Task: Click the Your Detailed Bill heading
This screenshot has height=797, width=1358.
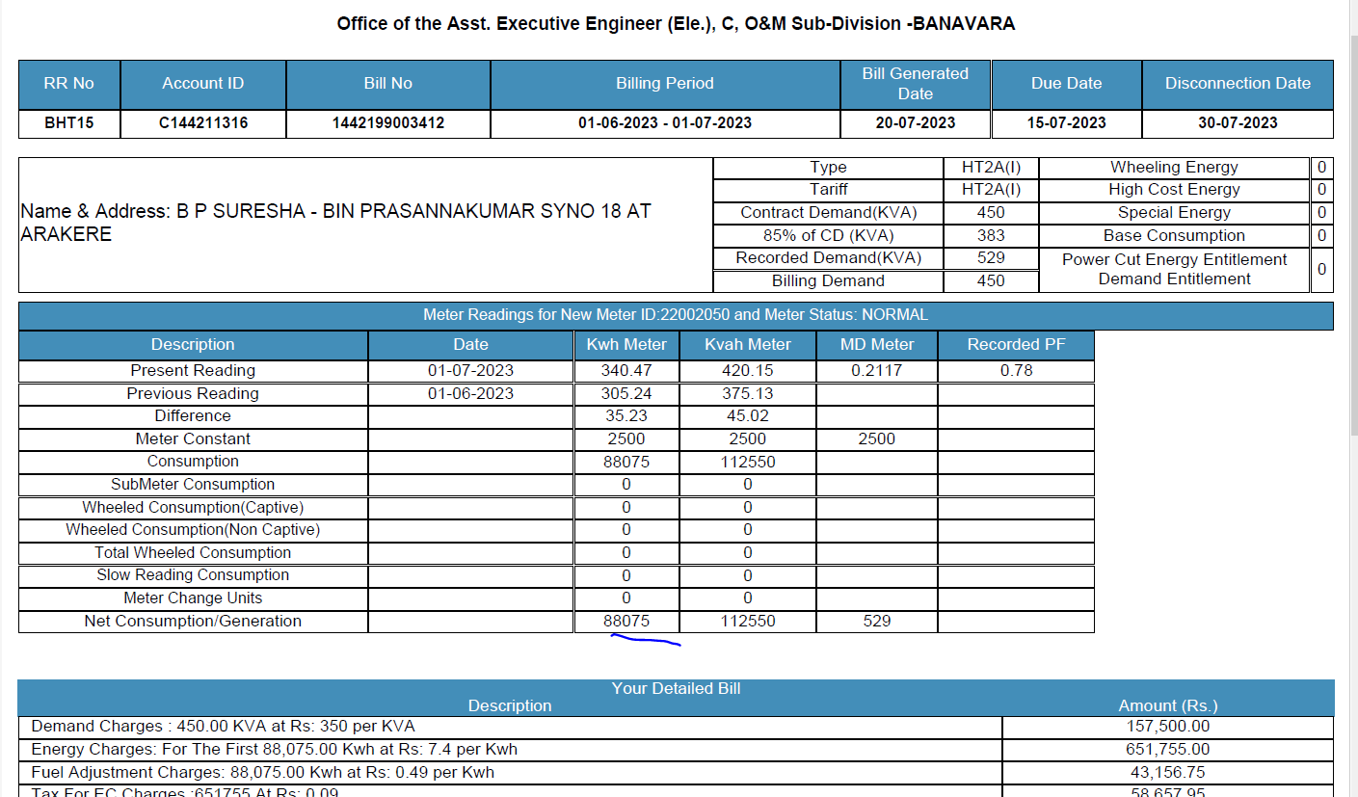Action: pos(676,689)
